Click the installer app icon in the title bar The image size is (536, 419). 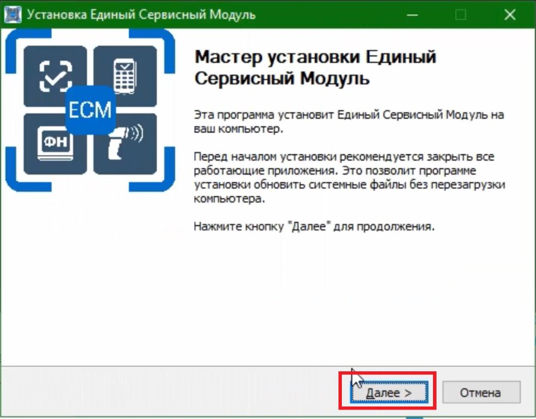(13, 15)
